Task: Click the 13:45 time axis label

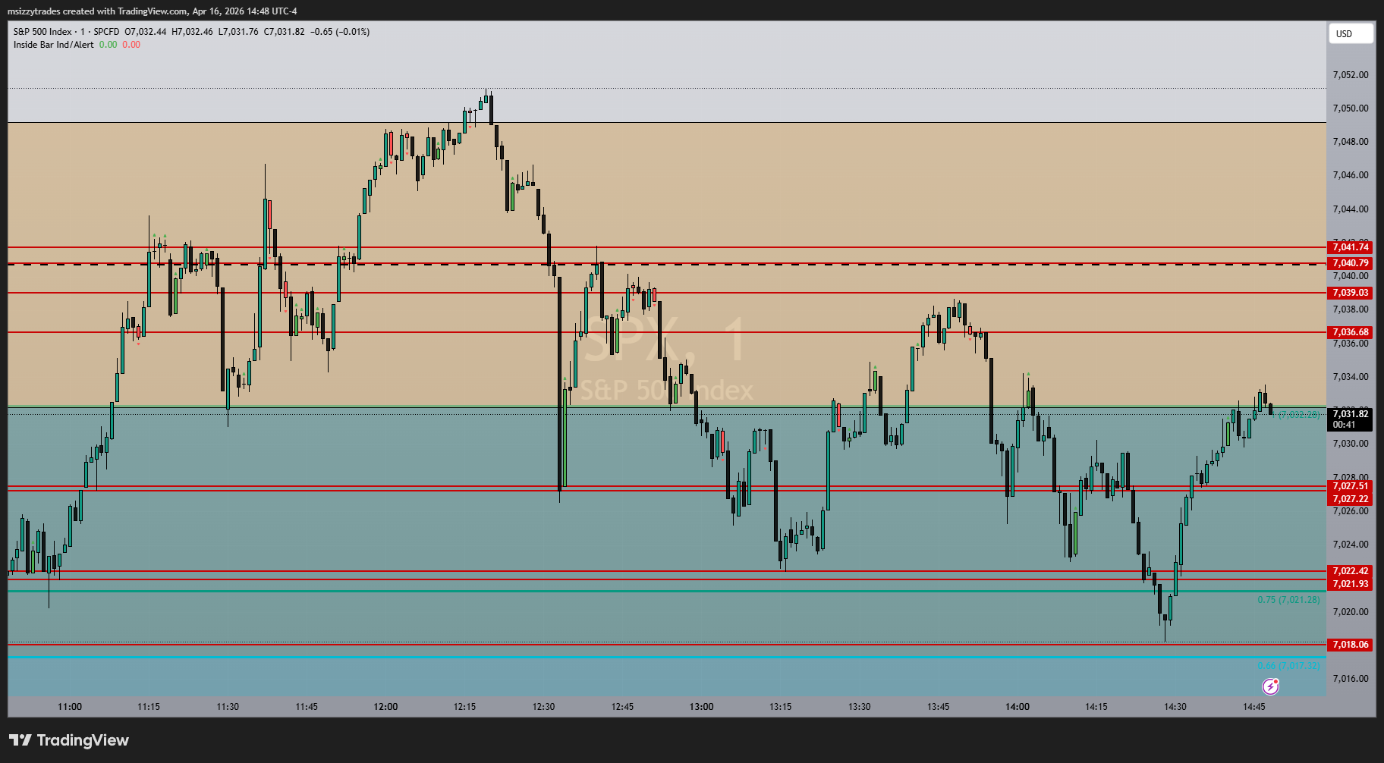Action: click(938, 707)
